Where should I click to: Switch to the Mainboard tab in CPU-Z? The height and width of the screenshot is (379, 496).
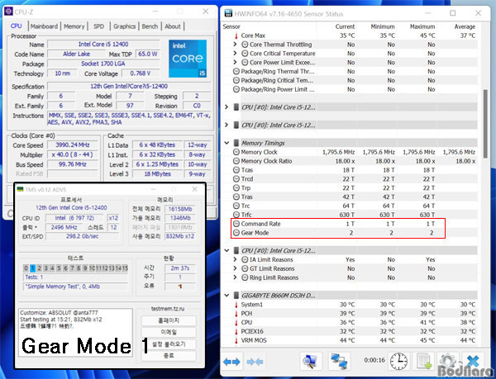click(x=44, y=26)
